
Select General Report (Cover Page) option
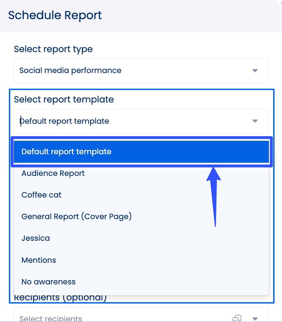click(x=77, y=217)
